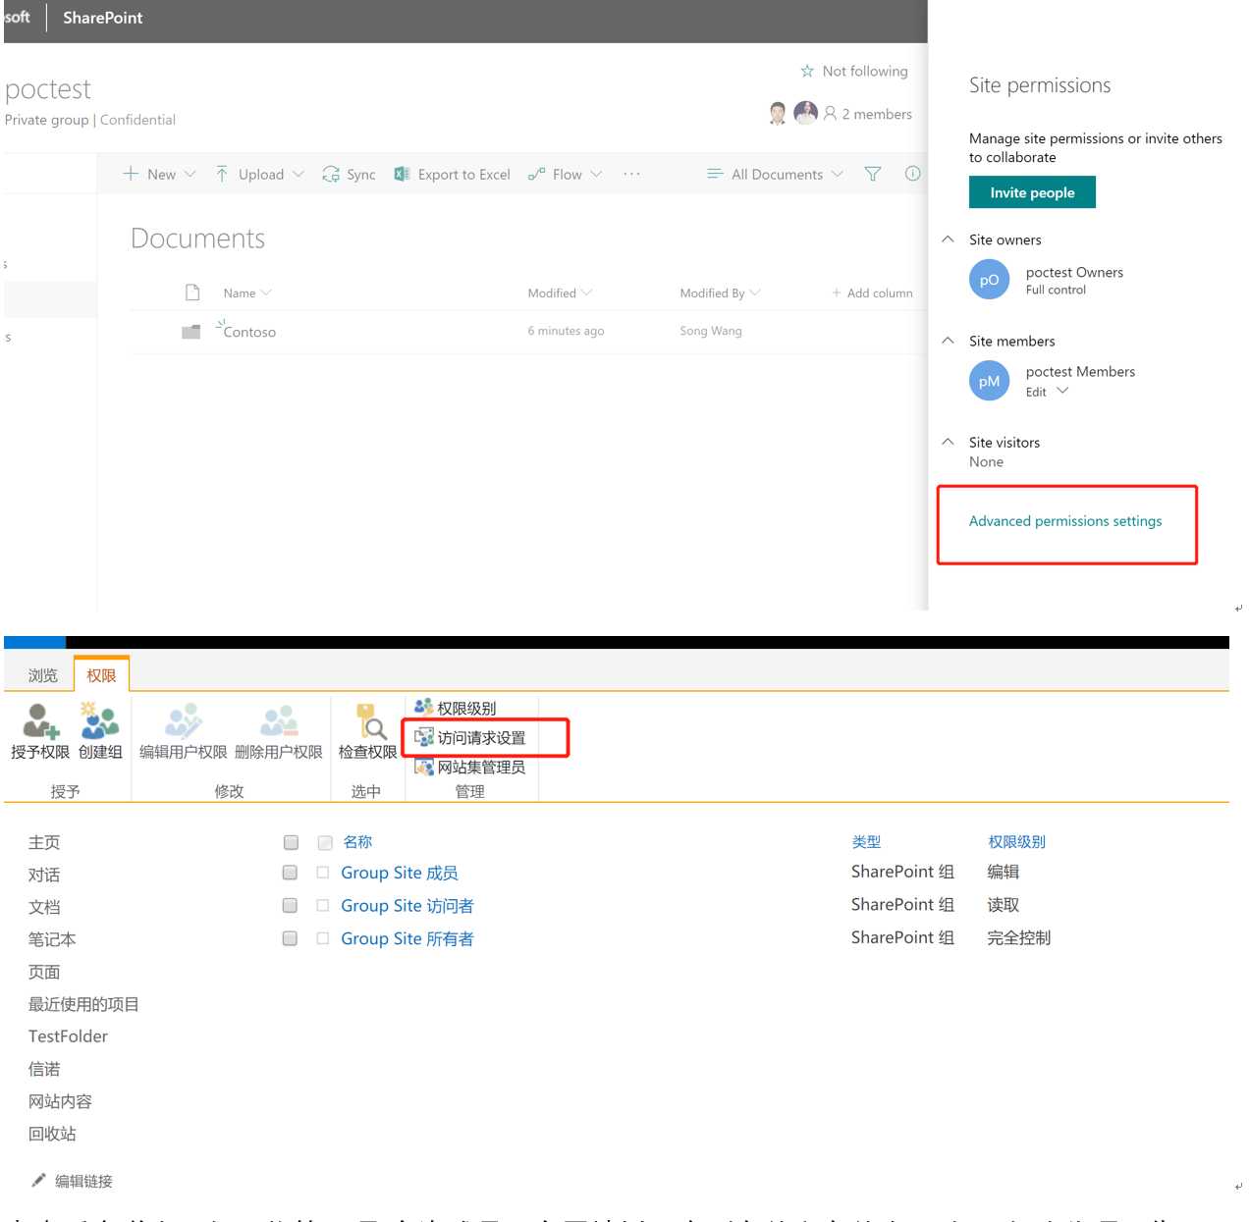
Task: Click the Sync icon in toolbar
Action: click(331, 174)
